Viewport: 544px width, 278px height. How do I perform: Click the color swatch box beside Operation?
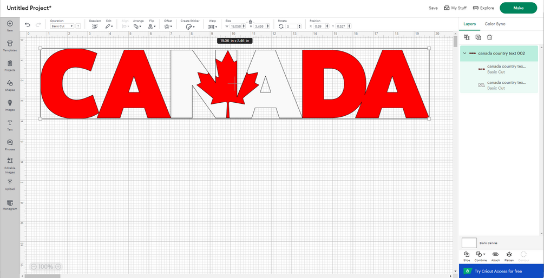click(78, 26)
